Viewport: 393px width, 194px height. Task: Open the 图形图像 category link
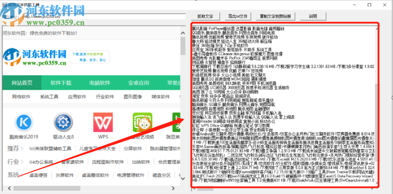click(x=133, y=97)
